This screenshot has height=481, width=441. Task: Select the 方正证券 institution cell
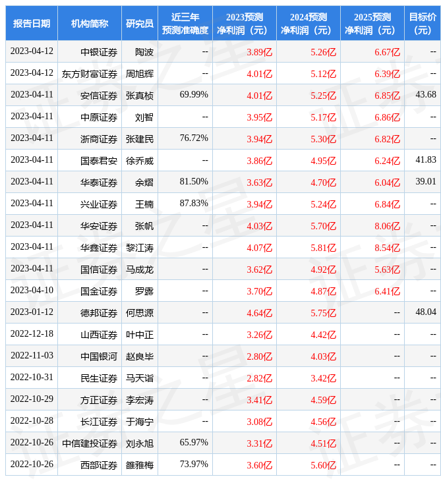coord(90,400)
